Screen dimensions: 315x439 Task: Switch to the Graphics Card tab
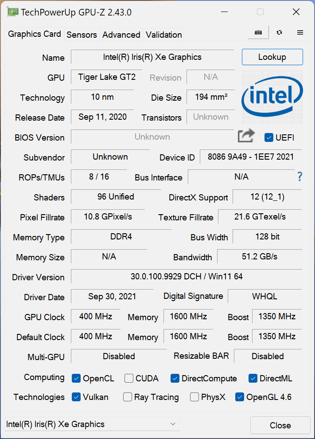click(x=35, y=34)
